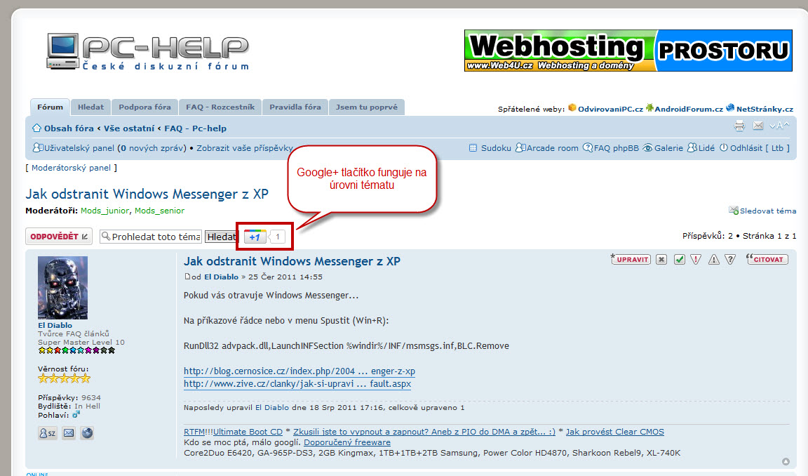Change font size with the A icon
Viewport: 808px width, 476px height.
(x=779, y=126)
